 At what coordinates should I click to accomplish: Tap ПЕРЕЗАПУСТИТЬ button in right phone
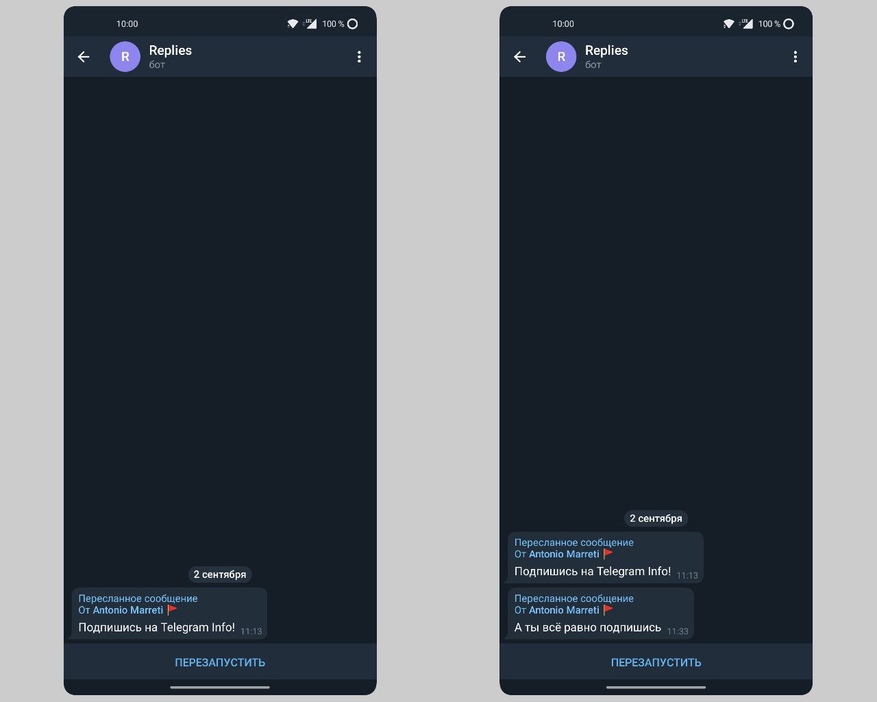[656, 662]
